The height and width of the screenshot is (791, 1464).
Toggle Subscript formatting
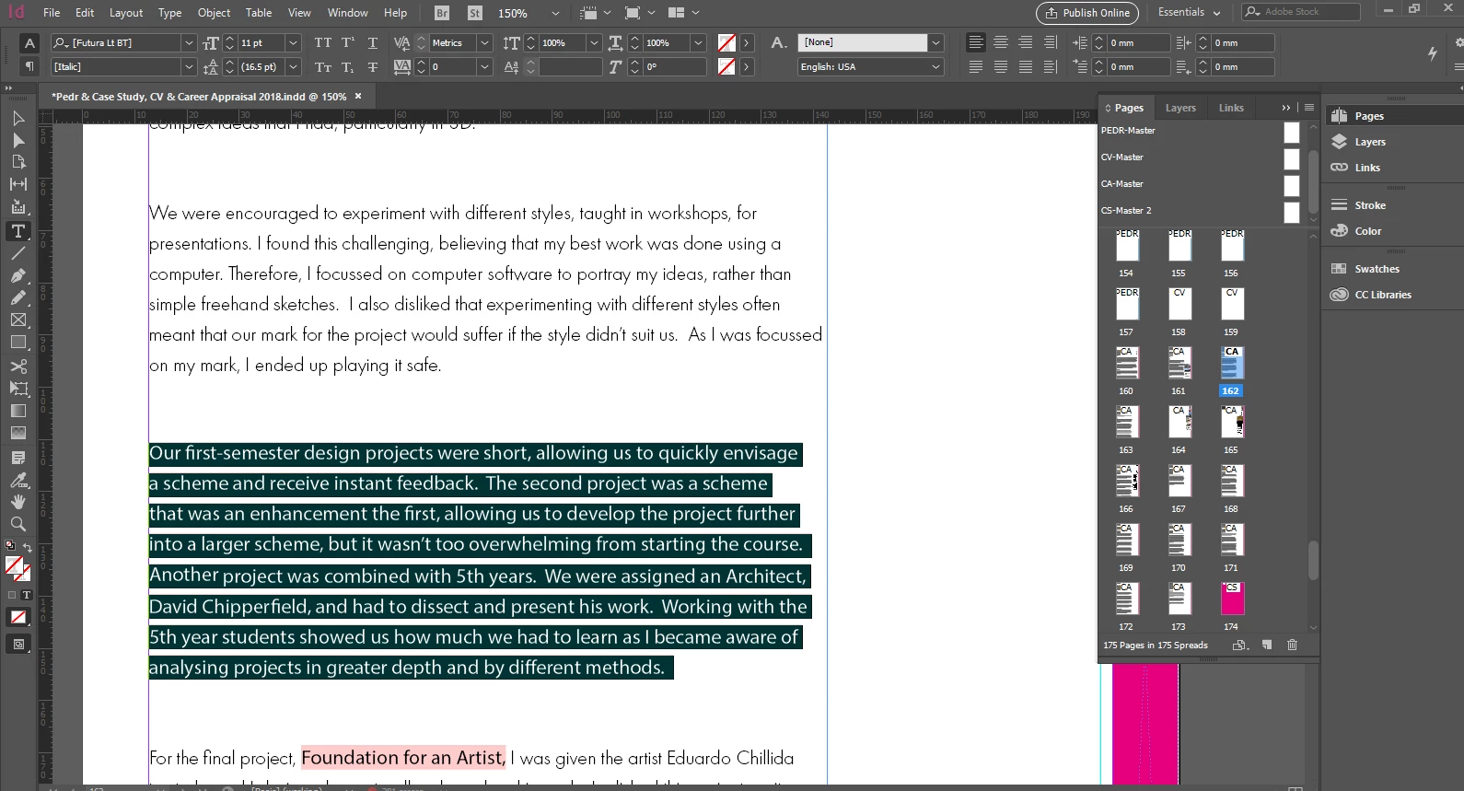coord(348,67)
